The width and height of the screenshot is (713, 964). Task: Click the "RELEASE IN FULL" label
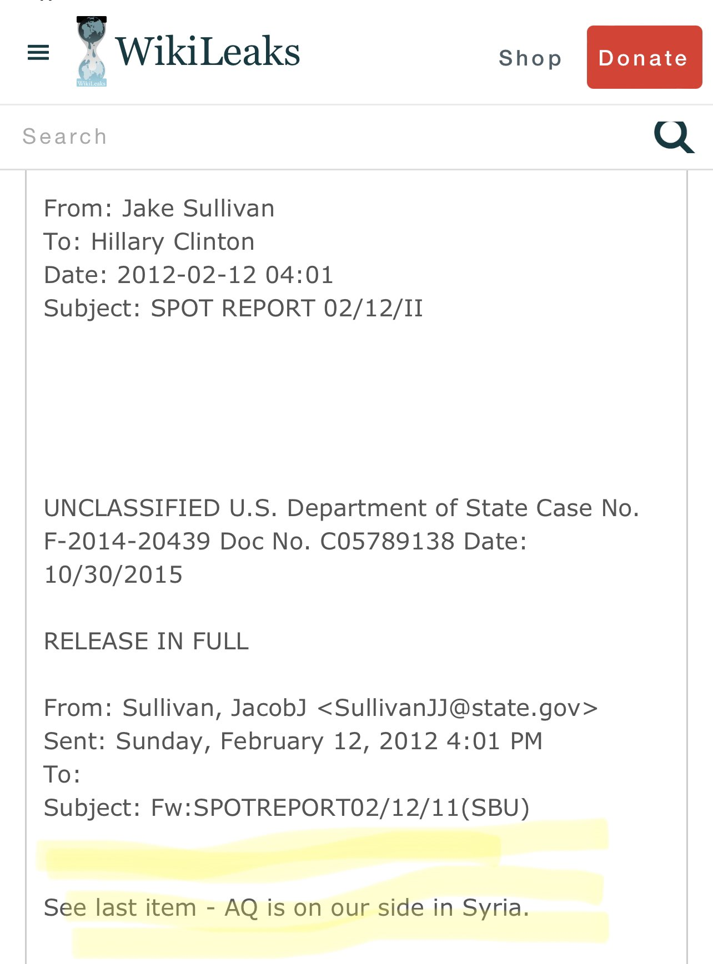pos(146,642)
